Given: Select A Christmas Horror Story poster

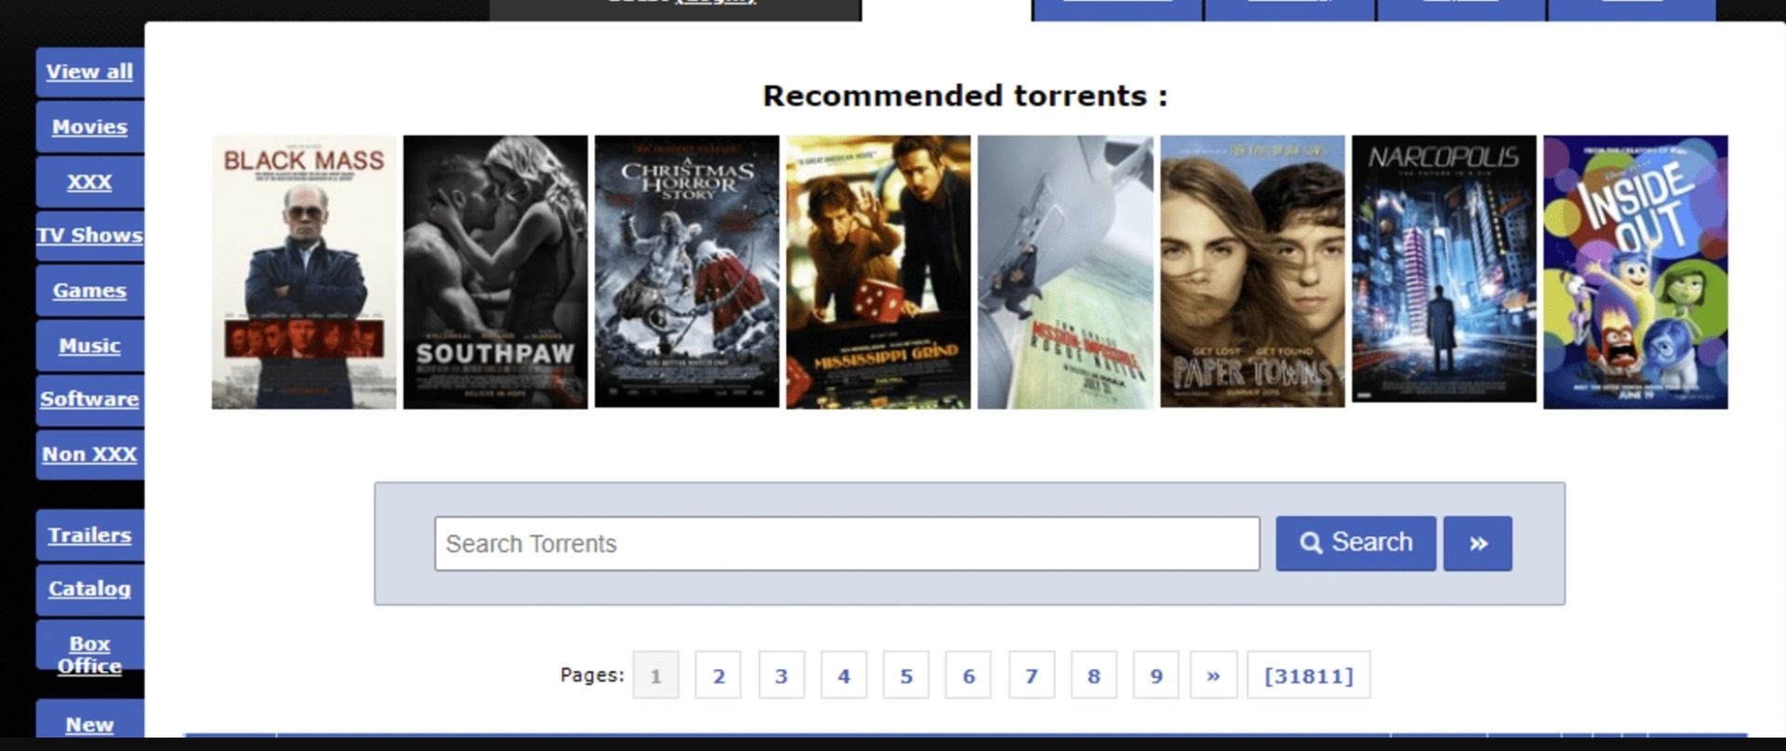Looking at the screenshot, I should (687, 271).
